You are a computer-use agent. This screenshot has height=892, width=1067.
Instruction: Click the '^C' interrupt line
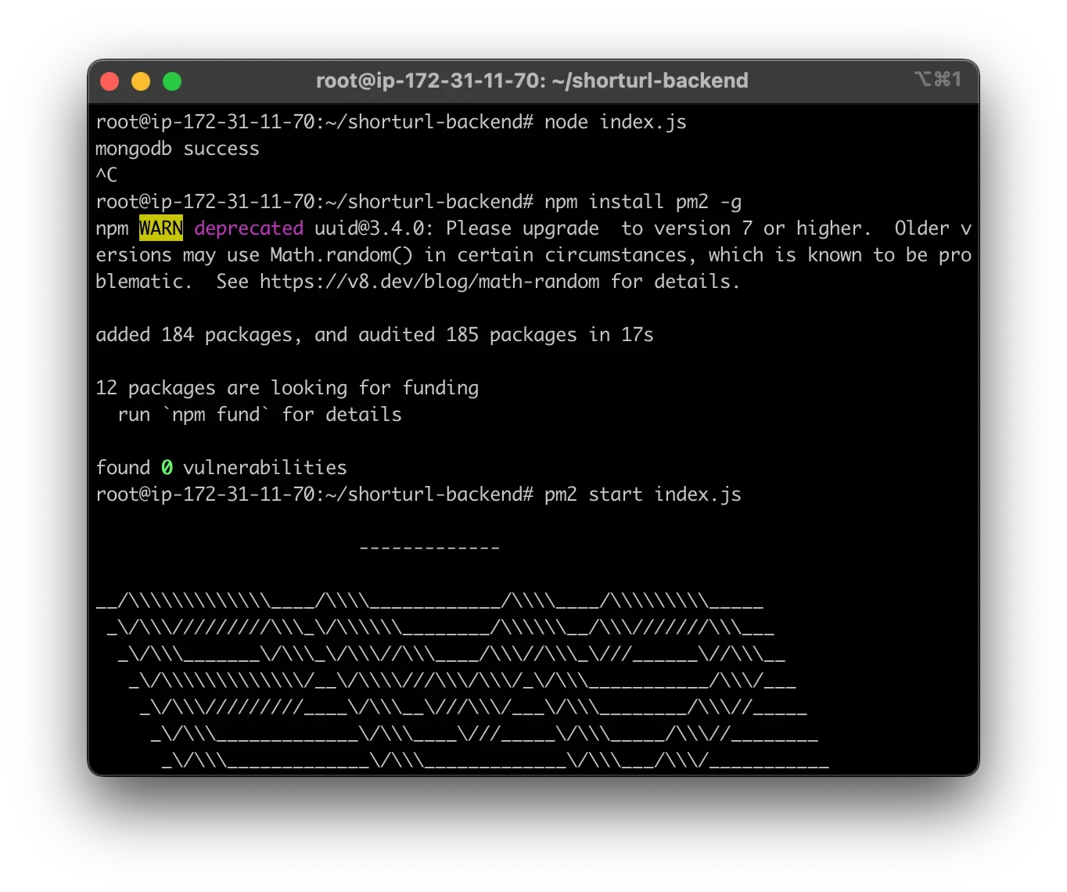(106, 174)
